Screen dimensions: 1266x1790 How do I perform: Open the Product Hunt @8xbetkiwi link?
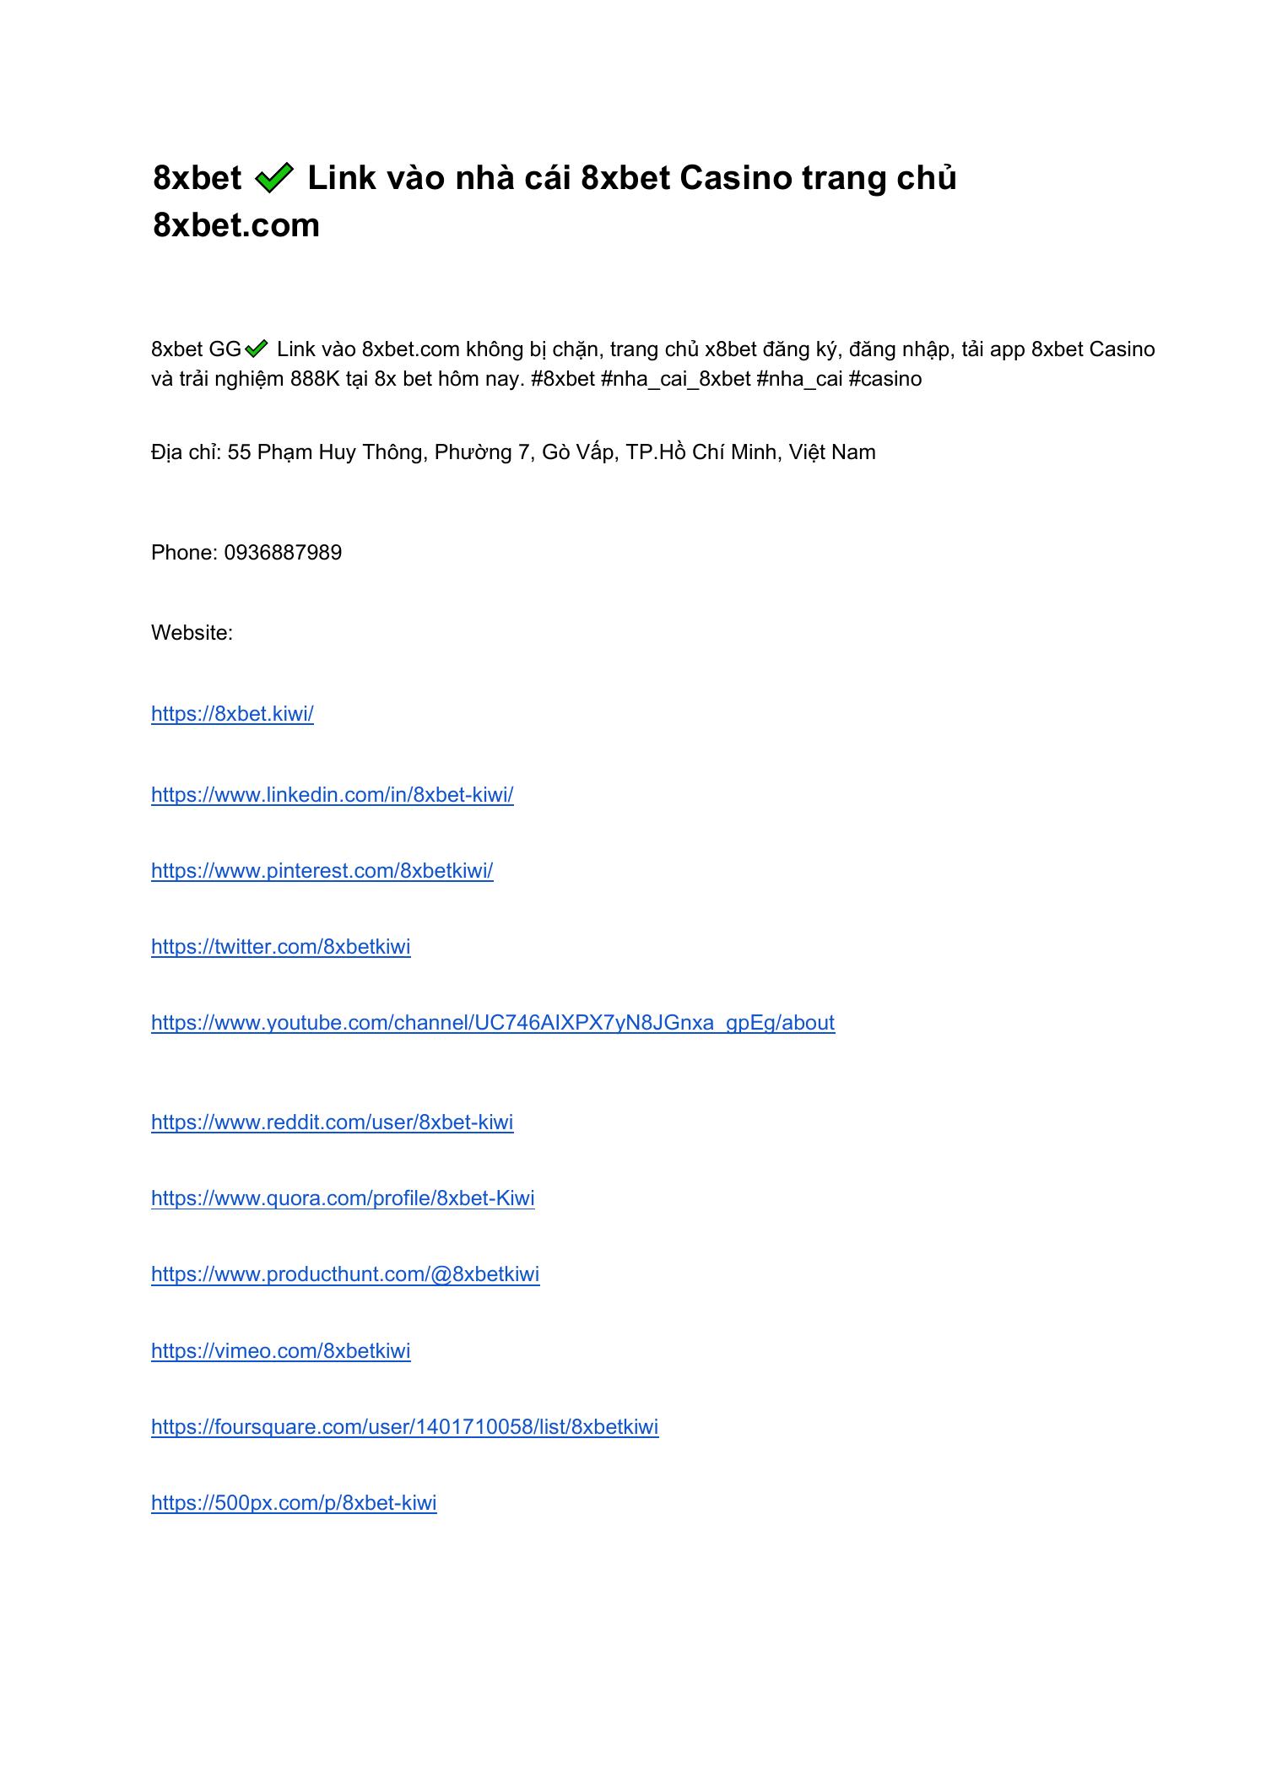click(x=345, y=1274)
